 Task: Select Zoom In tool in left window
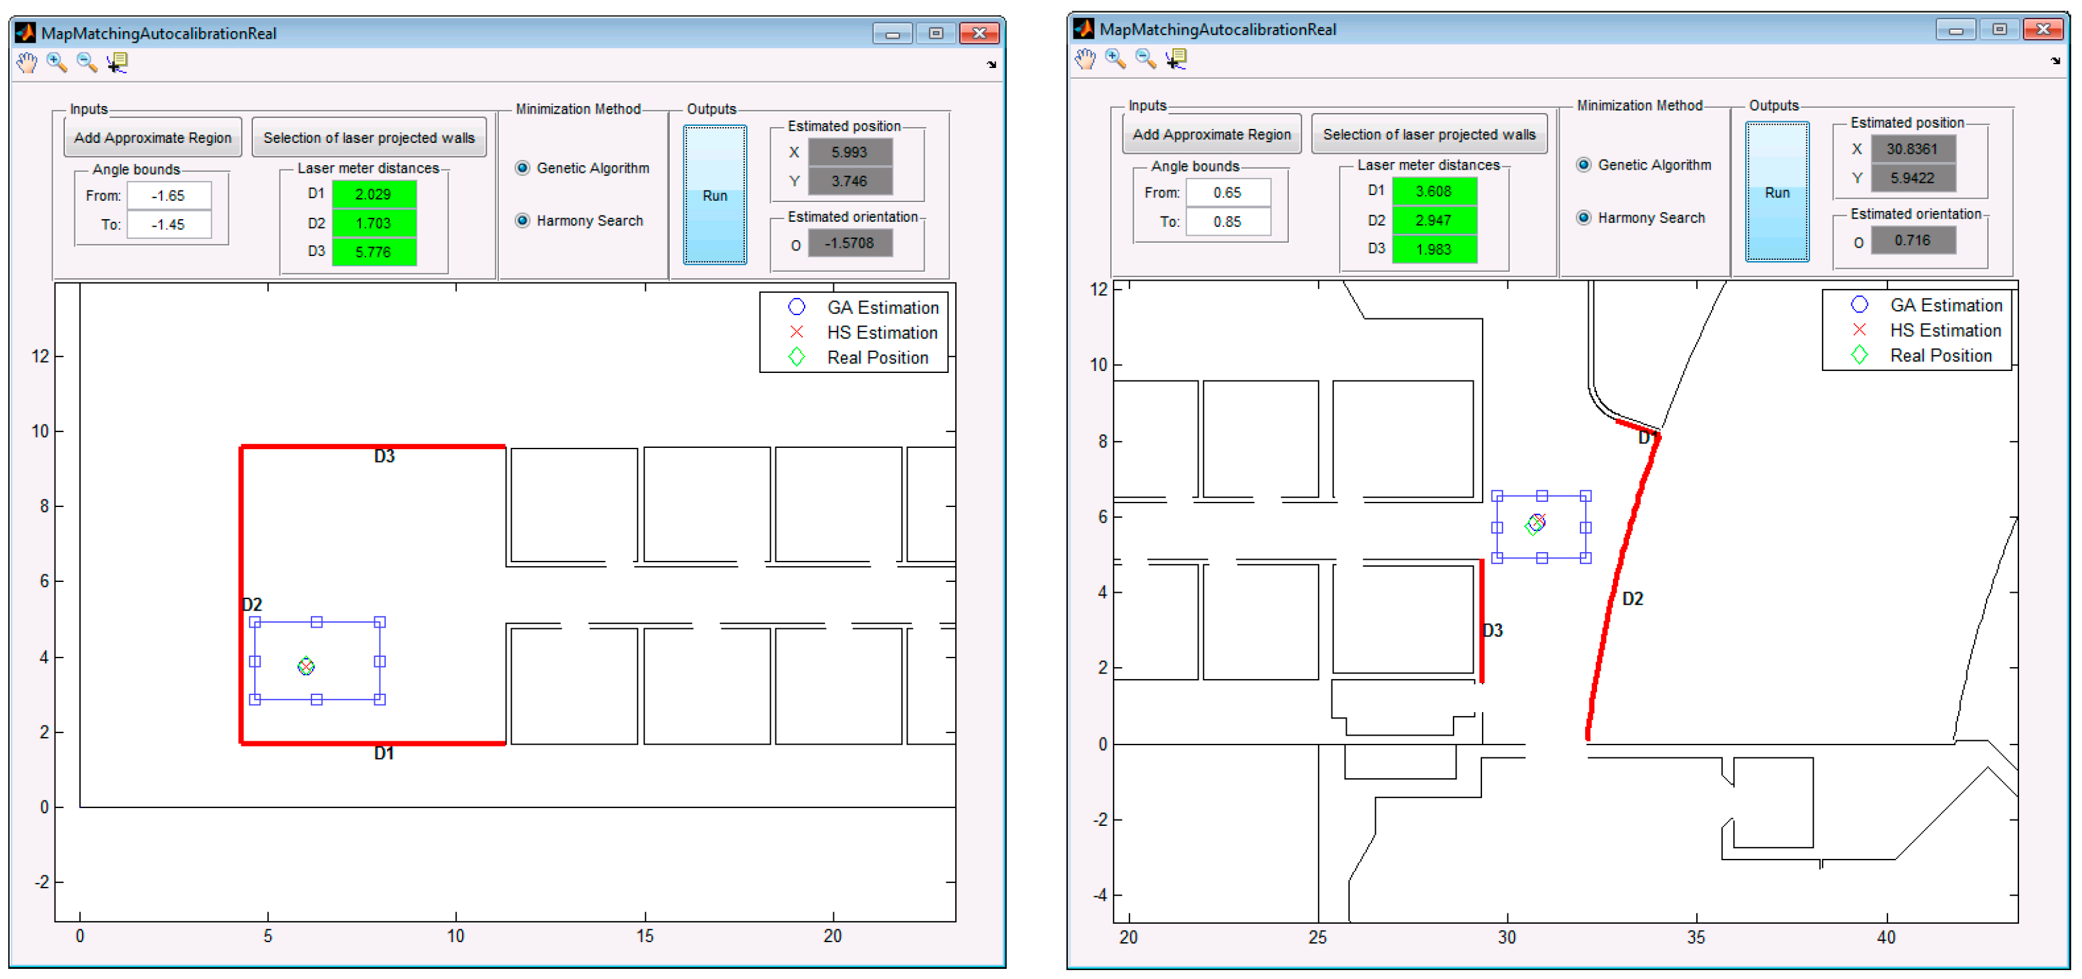(57, 63)
